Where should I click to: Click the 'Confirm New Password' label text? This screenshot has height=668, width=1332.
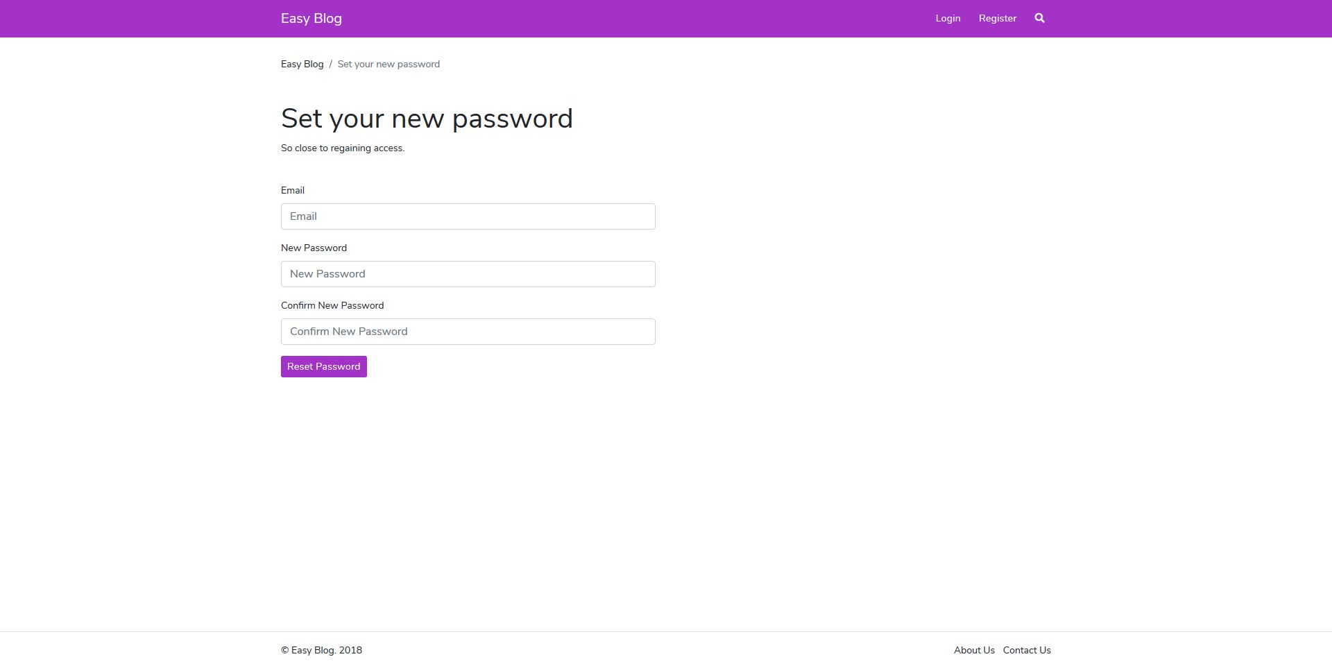332,306
